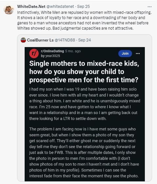Viewport: 157px width, 184px height.
Task: Open the three-dot menu on the main tweet
Action: (149, 7)
